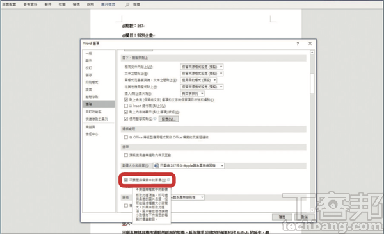Viewport: 384px width, 234px height.
Task: Toggle the 使用智慧剪貼 checkbox
Action: pos(126,119)
